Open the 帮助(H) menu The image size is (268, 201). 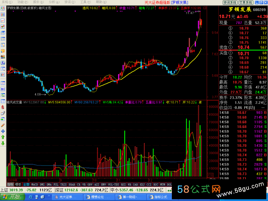(101, 2)
